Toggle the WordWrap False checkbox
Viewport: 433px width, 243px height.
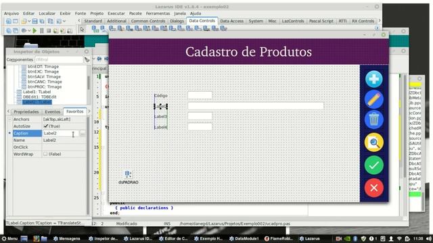[45, 154]
